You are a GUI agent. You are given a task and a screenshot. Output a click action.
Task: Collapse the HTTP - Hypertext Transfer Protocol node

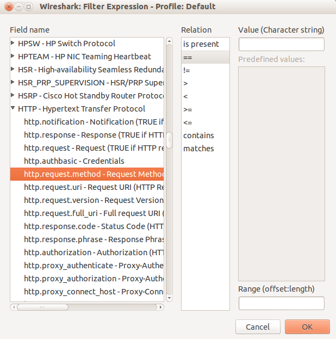point(13,108)
